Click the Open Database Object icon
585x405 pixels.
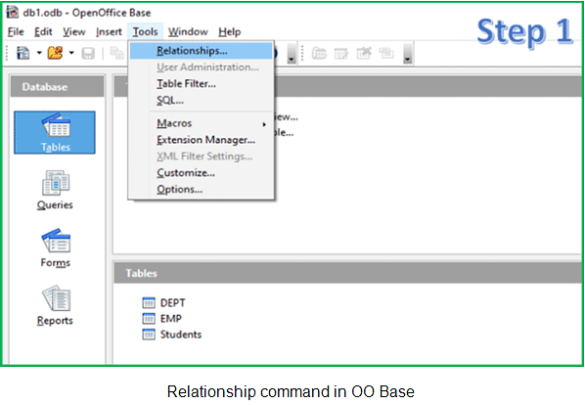[319, 54]
